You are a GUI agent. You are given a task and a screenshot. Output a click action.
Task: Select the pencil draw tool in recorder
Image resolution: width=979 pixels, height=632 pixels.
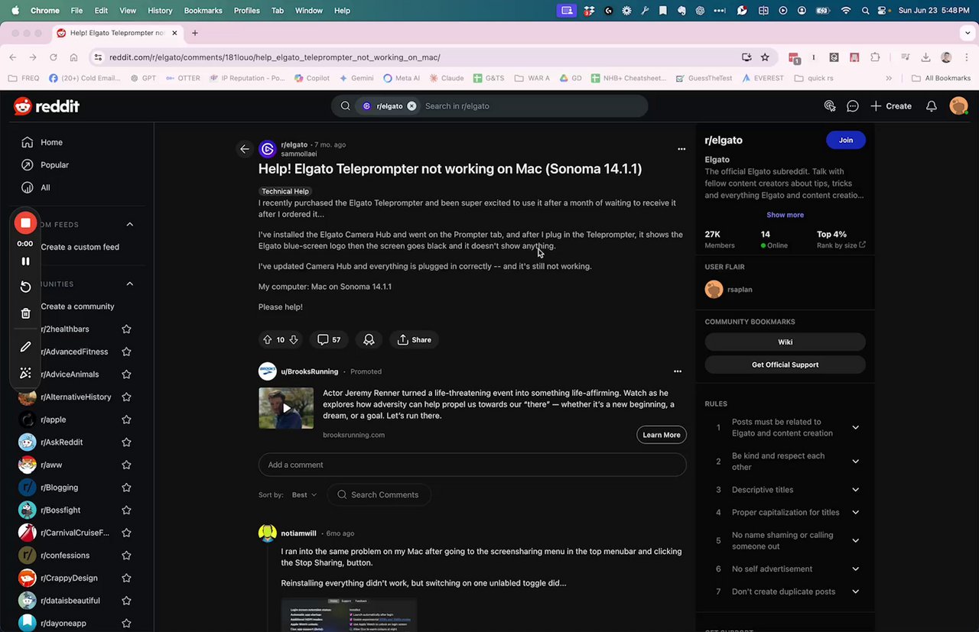click(x=25, y=347)
